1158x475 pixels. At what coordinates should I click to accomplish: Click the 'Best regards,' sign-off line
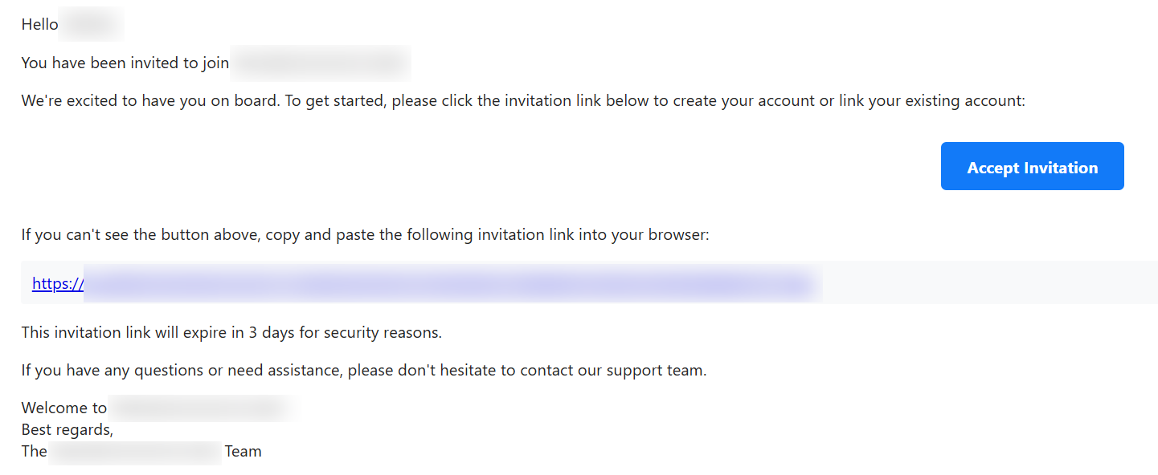(68, 429)
